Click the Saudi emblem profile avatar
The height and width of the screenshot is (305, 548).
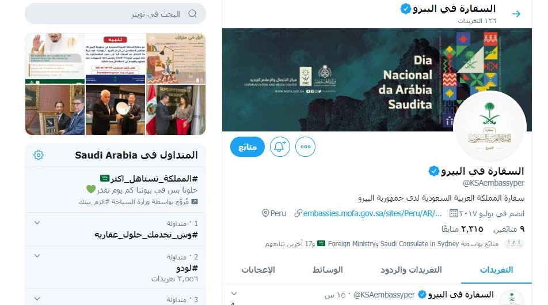click(490, 126)
